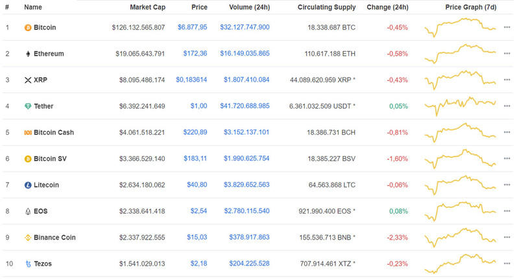Sort by Change (24h) column header
This screenshot has height=279, width=519.
[387, 7]
